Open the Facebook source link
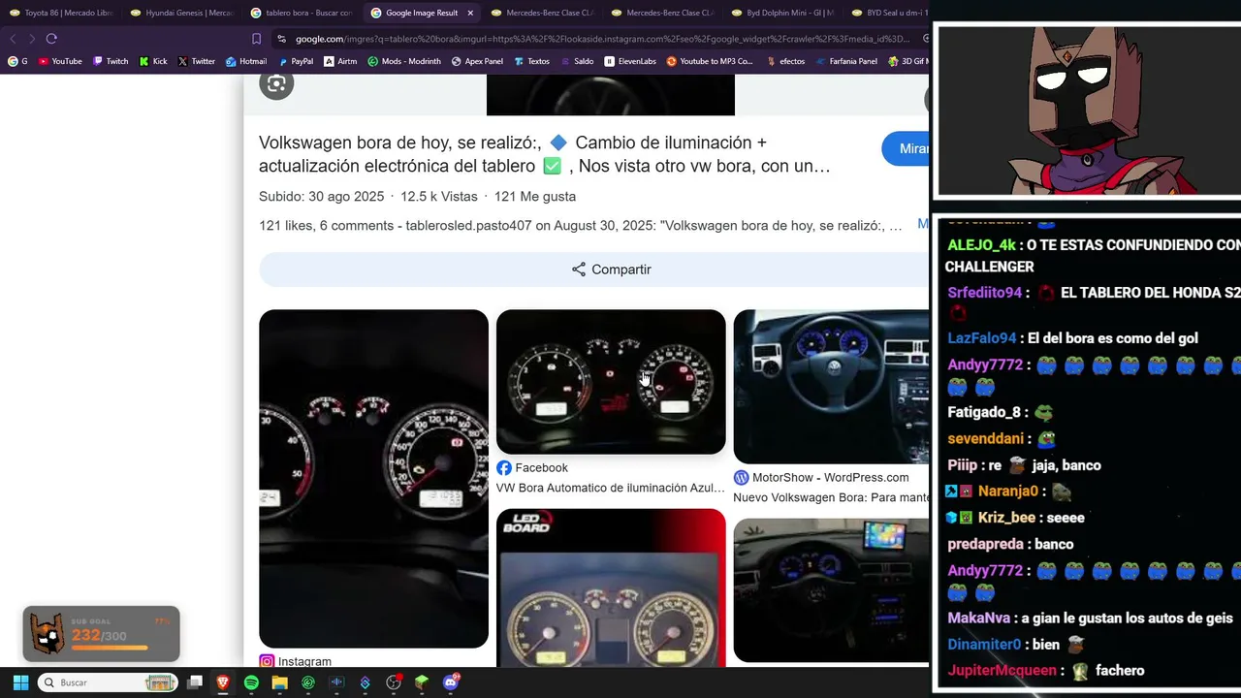 pyautogui.click(x=532, y=467)
